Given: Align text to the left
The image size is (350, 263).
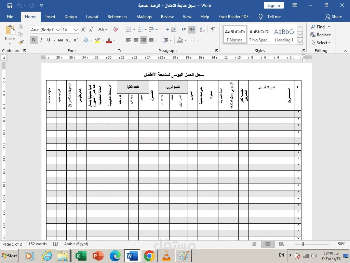Looking at the screenshot, I should pos(129,40).
